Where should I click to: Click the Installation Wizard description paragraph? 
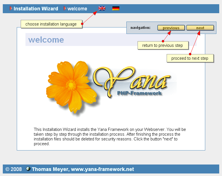point(110,136)
